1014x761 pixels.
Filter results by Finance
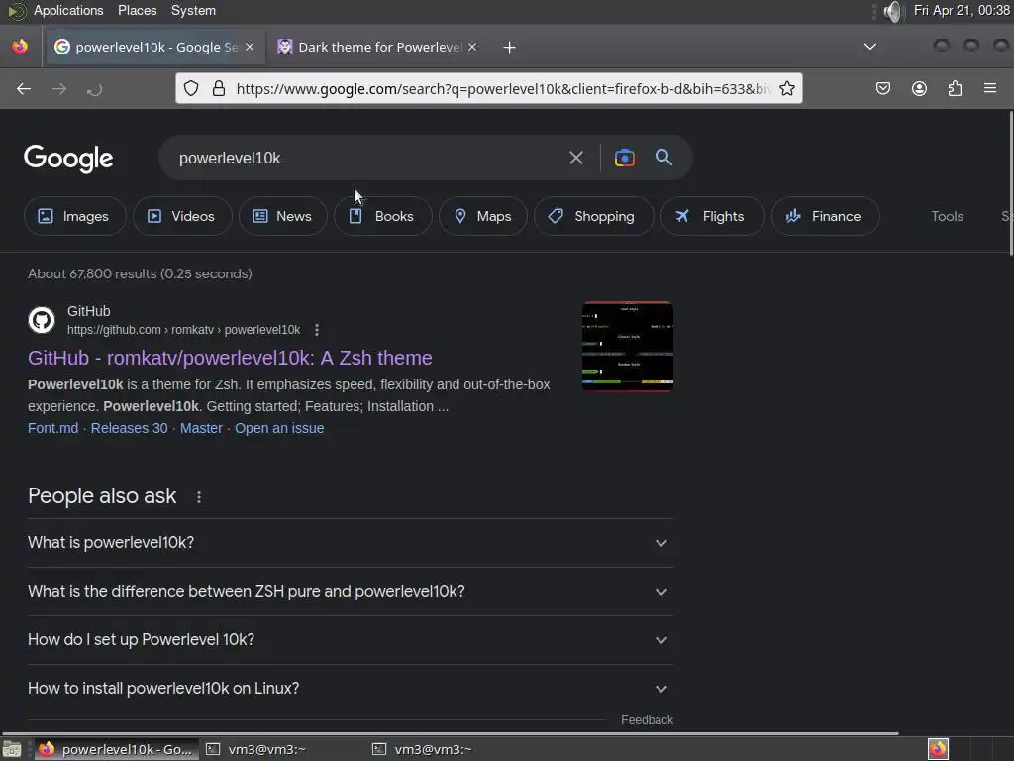[x=825, y=216]
